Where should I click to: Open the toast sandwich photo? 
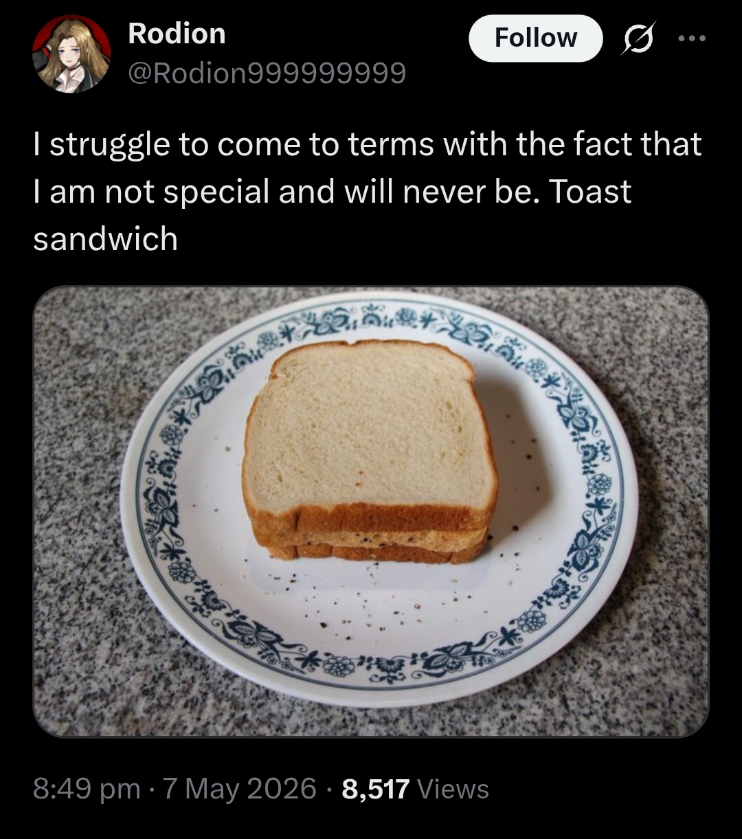pos(371,511)
